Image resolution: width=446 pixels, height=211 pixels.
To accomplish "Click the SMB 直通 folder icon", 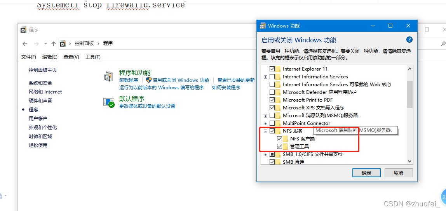I will pos(278,162).
